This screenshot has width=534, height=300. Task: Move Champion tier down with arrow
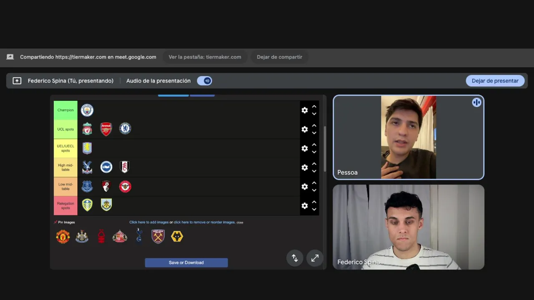(x=314, y=114)
